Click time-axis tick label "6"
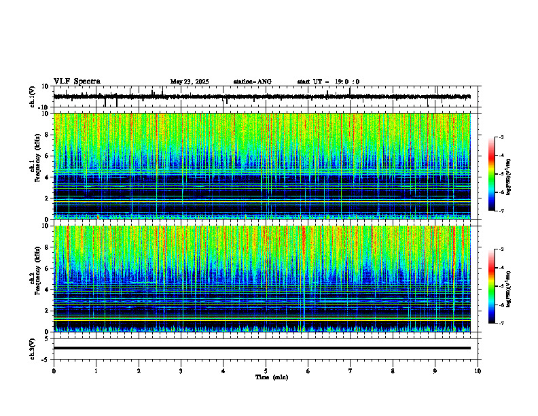 point(308,371)
